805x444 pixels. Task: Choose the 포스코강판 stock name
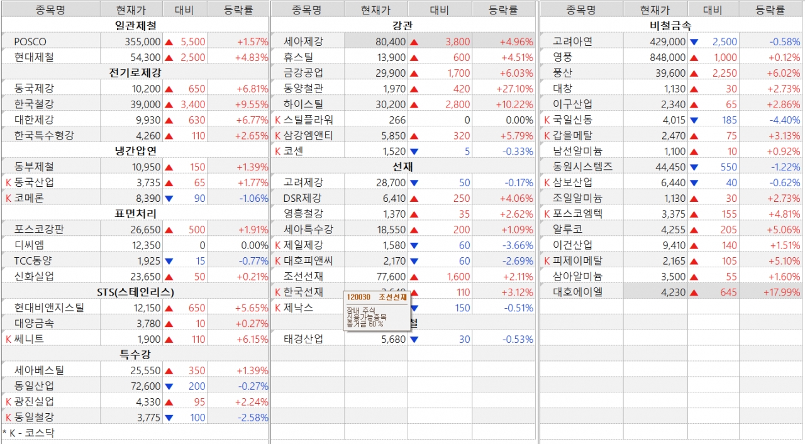point(39,230)
